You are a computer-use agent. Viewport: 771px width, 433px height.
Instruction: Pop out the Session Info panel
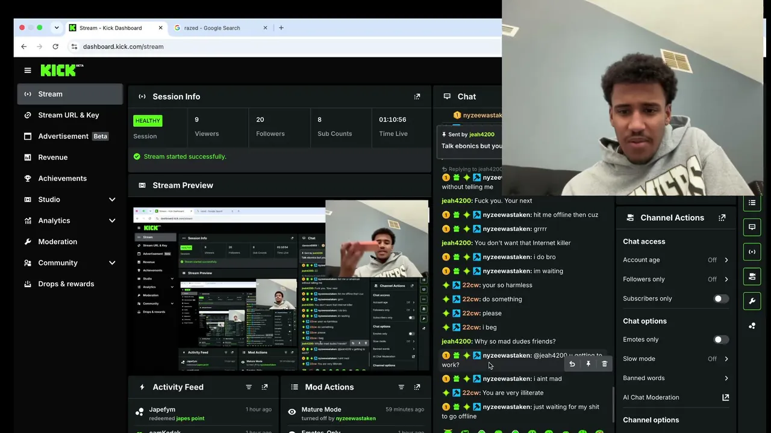[x=417, y=96]
